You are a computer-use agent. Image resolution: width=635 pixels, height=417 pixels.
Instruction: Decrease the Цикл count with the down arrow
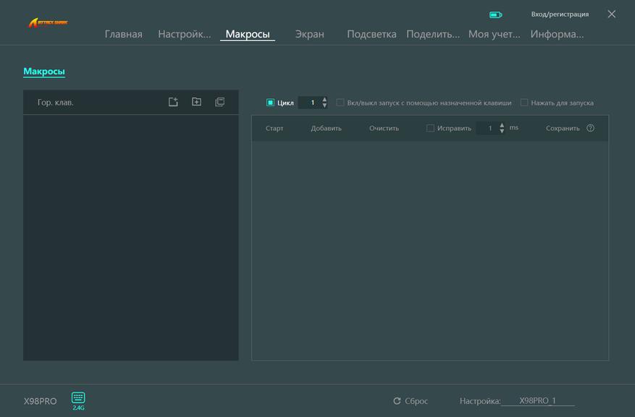(x=324, y=106)
